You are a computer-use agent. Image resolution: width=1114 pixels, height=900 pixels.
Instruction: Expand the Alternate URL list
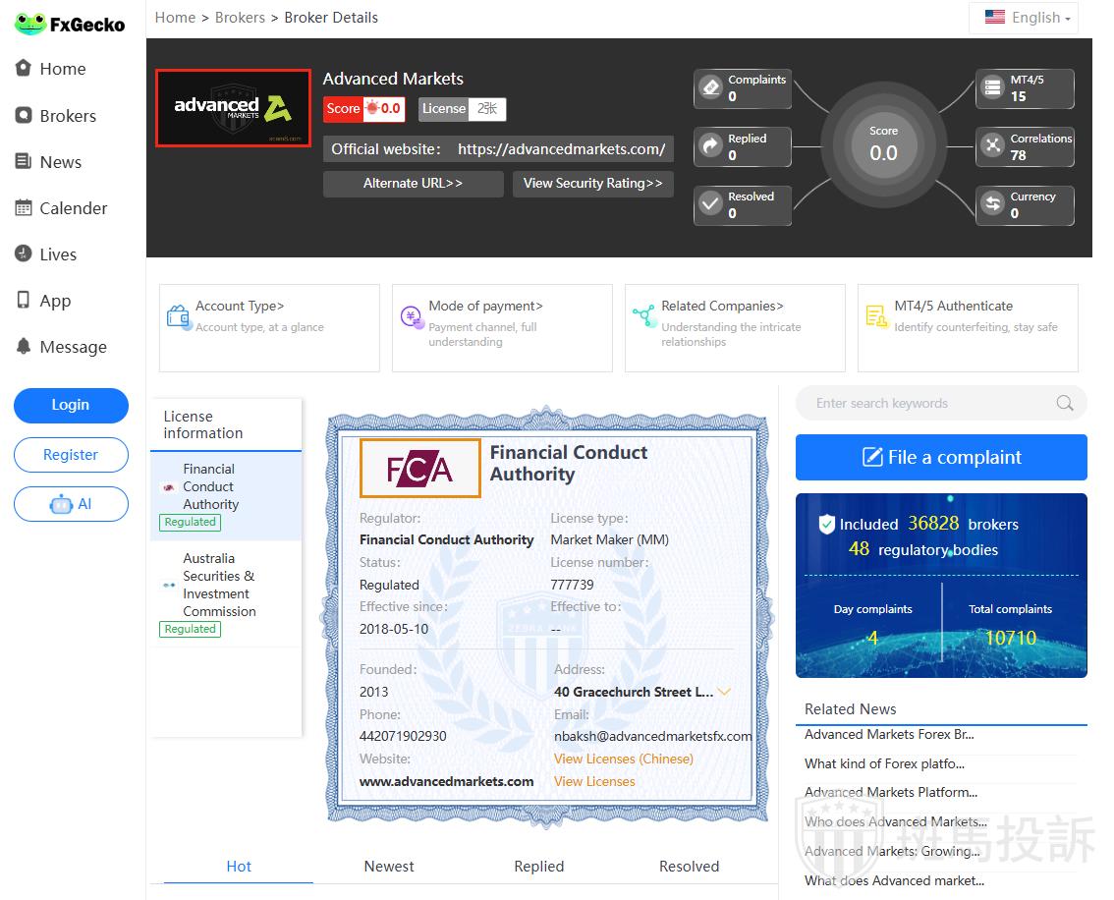tap(413, 184)
